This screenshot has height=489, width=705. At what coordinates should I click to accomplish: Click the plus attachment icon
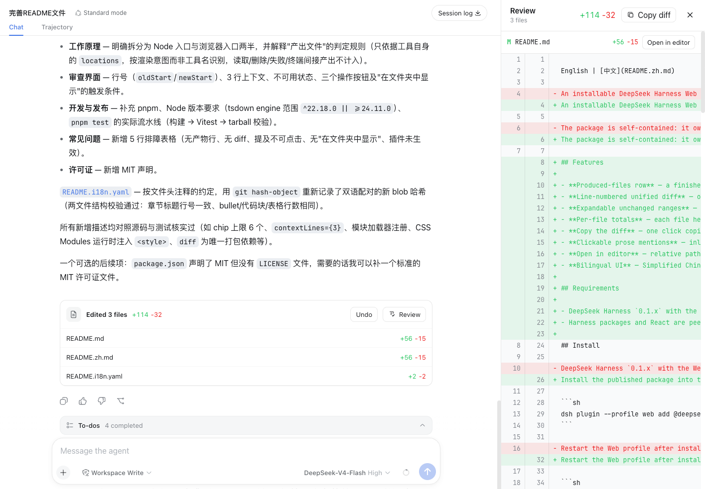(63, 473)
